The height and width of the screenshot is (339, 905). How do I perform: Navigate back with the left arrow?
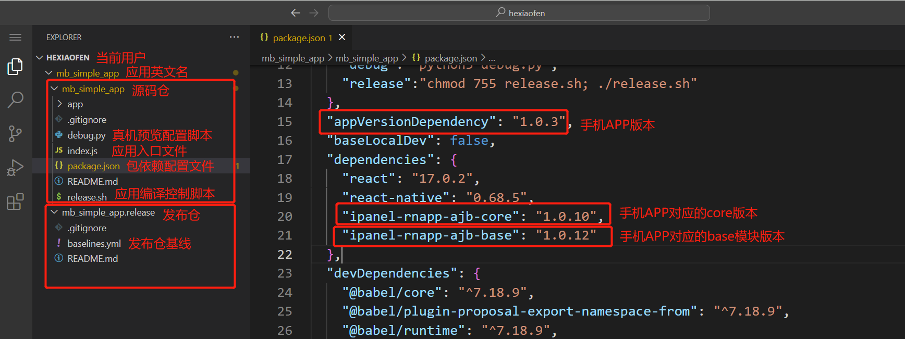coord(296,13)
